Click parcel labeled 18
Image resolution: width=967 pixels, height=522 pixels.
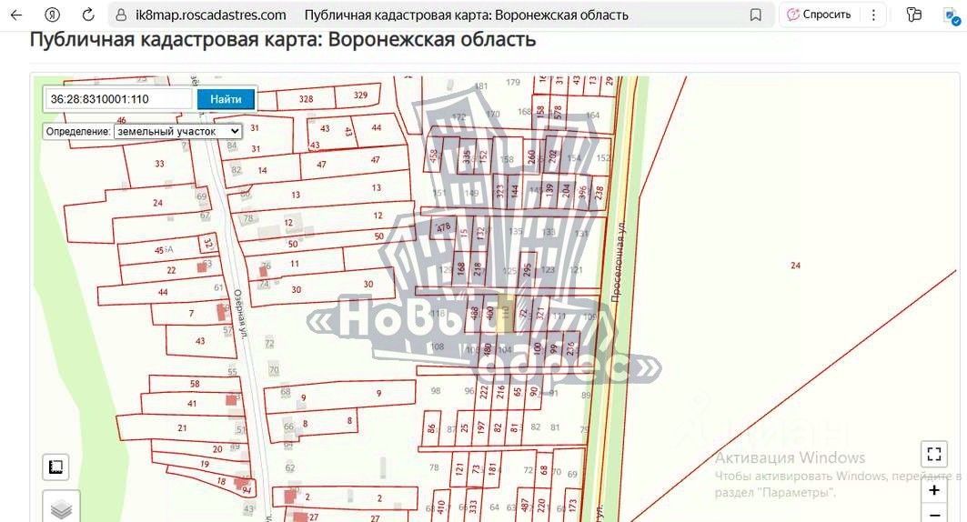[221, 481]
